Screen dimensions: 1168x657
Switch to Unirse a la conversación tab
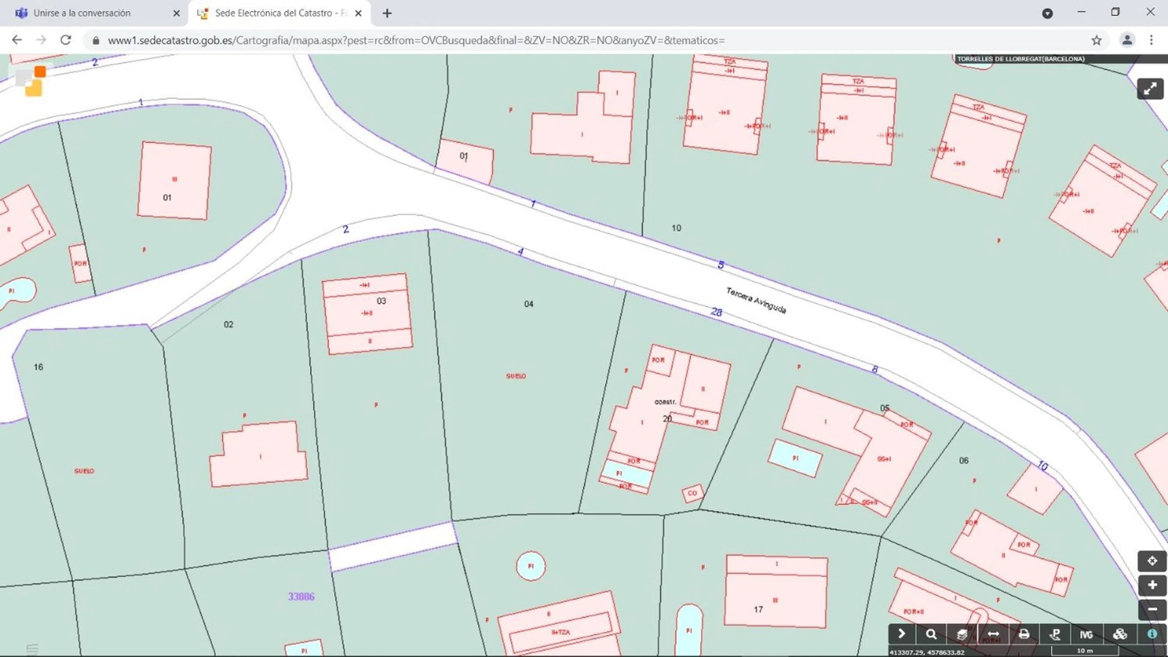[x=81, y=13]
